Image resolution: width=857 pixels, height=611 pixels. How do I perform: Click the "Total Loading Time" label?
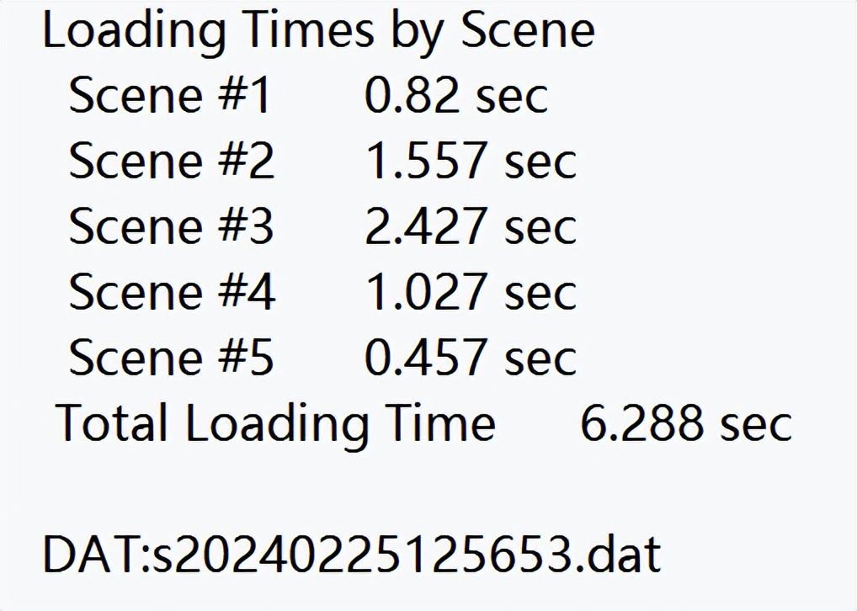coord(276,422)
